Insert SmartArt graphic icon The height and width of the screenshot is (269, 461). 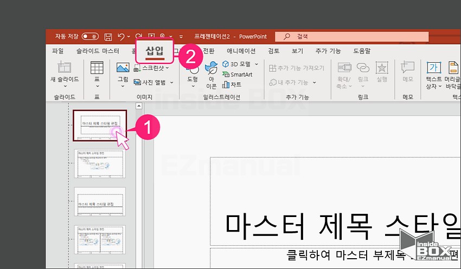pos(226,74)
